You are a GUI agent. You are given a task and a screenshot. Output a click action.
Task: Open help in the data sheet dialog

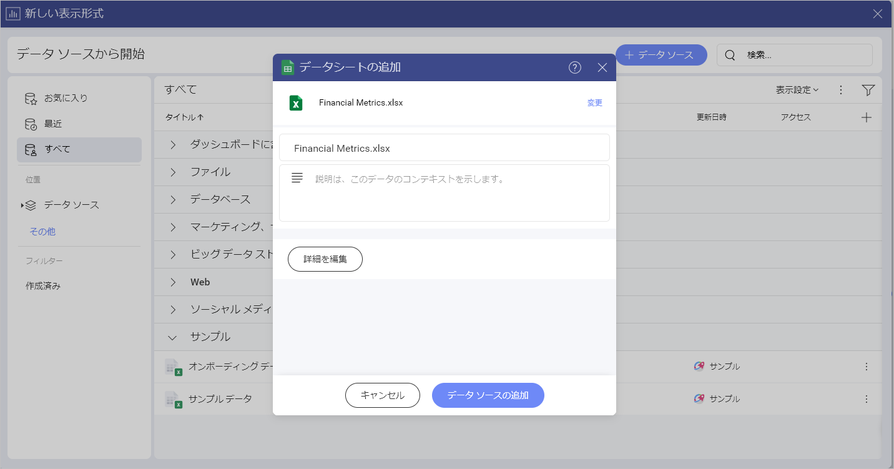[x=575, y=67]
